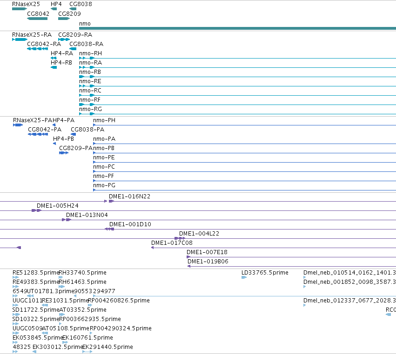Click the LD33765.5prime EST glyph
396x354 pixels.
[244, 277]
